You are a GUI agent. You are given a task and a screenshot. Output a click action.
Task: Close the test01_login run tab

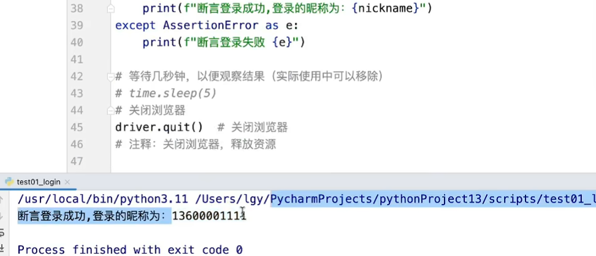[x=67, y=182]
